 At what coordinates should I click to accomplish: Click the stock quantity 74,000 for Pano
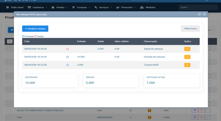166,117
